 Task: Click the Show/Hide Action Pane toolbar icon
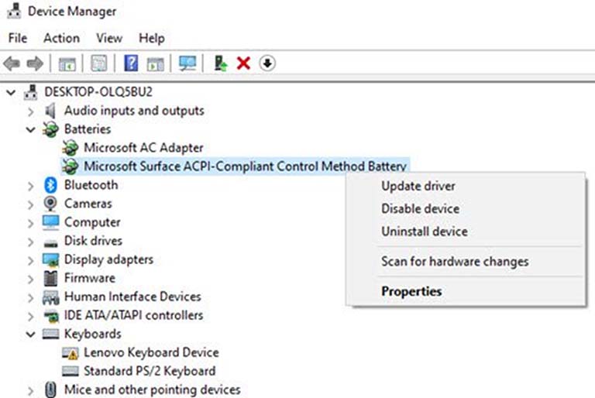coord(156,63)
